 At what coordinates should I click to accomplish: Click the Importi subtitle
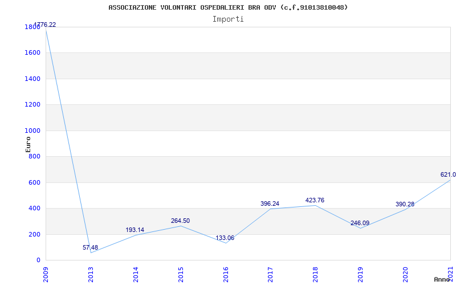click(x=228, y=19)
